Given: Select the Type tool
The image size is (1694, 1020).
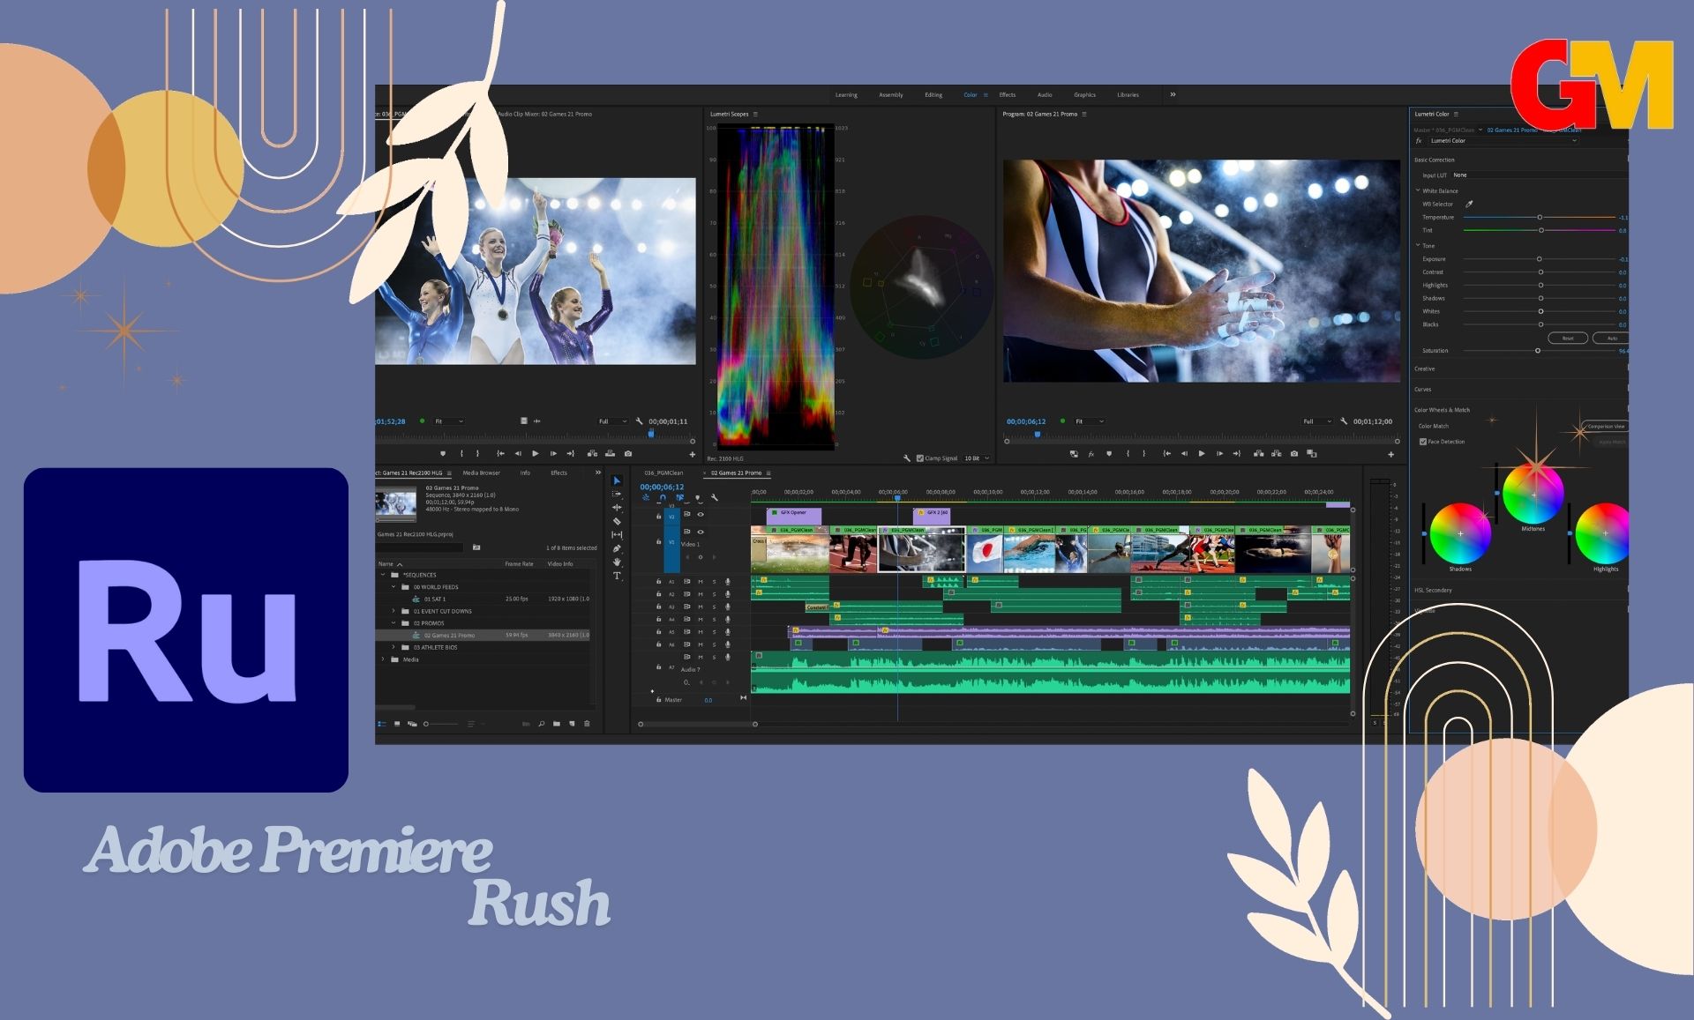Looking at the screenshot, I should (617, 576).
